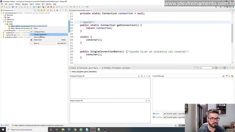Open the Navigate menu
This screenshot has height=132, width=235.
click(25, 4)
